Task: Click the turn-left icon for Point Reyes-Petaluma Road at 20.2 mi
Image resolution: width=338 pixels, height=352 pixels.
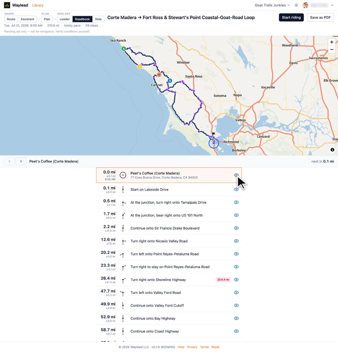Action: click(123, 254)
